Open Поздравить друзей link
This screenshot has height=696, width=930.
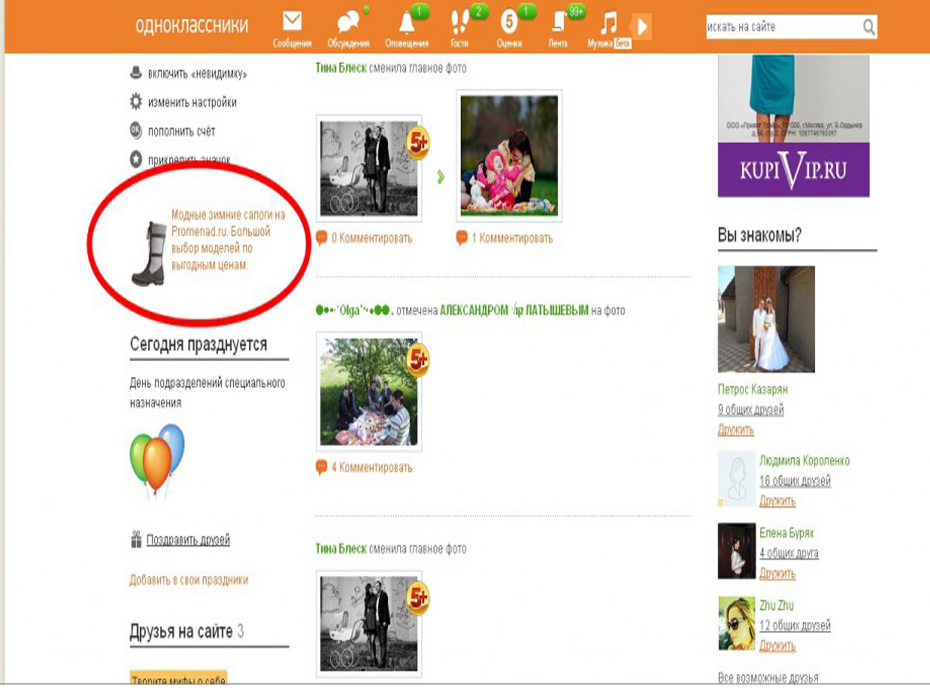pyautogui.click(x=188, y=540)
